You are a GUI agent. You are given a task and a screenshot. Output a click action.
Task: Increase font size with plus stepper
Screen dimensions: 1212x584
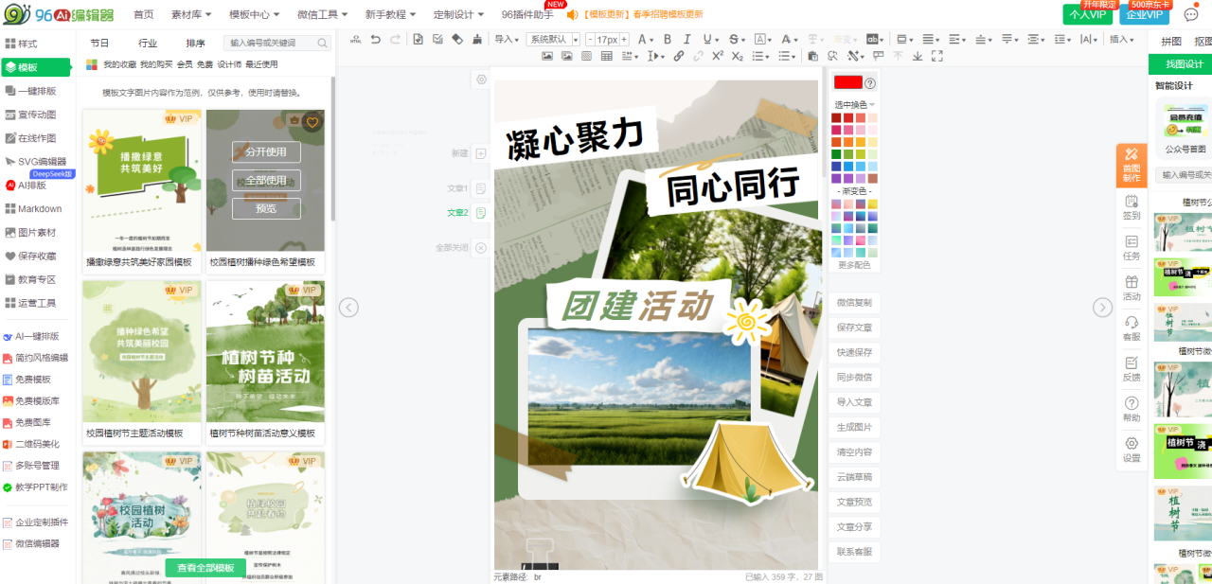tap(624, 39)
